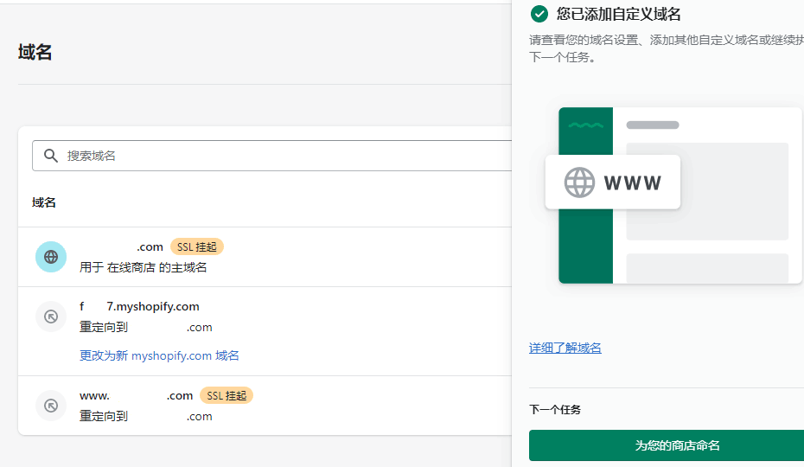The height and width of the screenshot is (467, 804).
Task: Click the 您已添加自定义域名 panel title
Action: 619,14
